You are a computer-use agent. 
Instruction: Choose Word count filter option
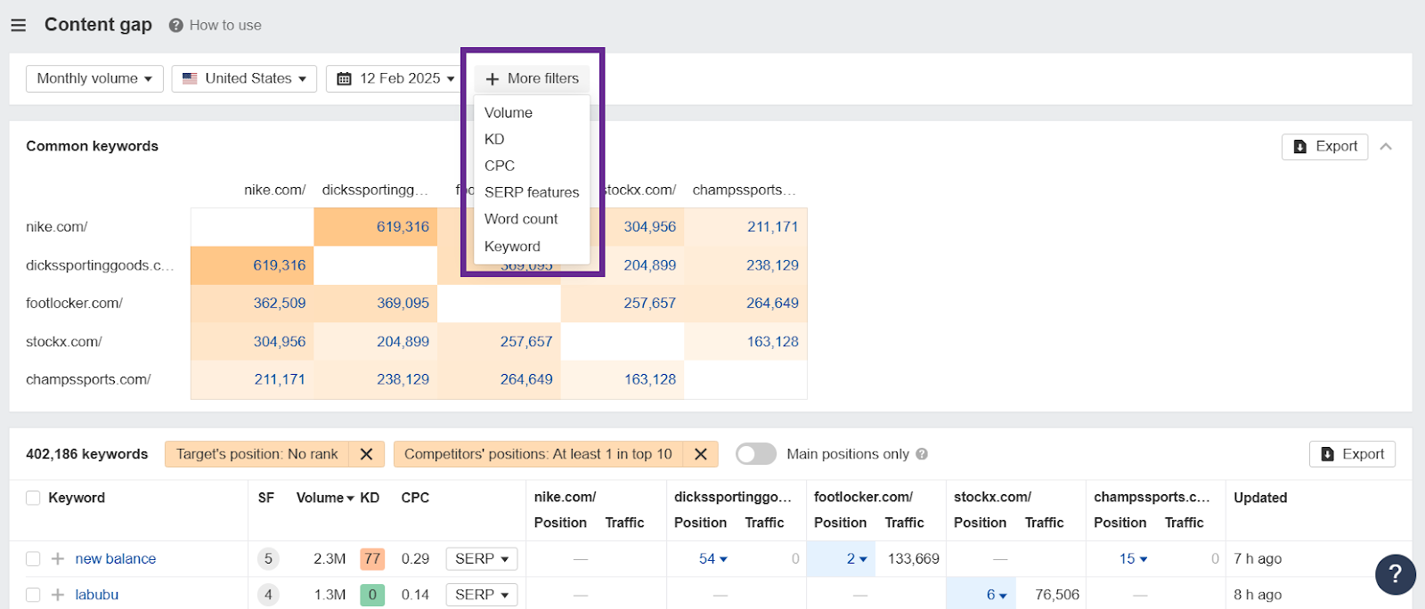pos(521,219)
